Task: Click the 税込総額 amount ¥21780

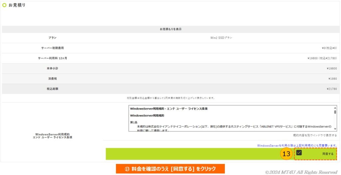Action: 332,89
